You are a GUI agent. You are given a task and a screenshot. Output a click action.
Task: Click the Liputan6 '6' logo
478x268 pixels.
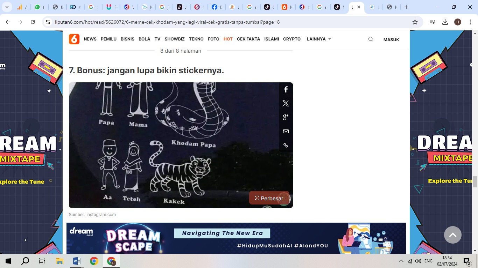point(74,39)
